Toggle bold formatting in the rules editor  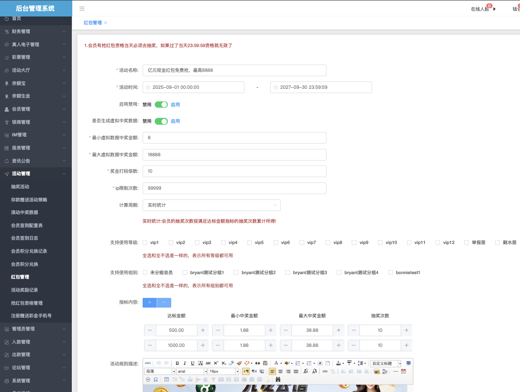tap(177, 363)
